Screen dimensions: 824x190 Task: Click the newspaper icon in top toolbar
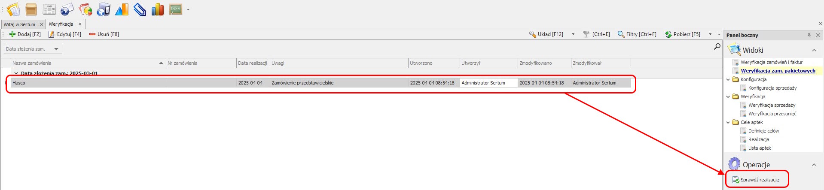click(x=49, y=9)
